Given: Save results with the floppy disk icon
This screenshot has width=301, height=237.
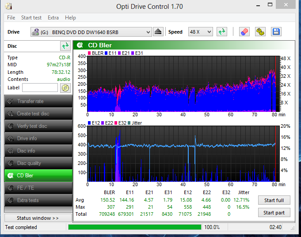Looking at the screenshot, I should coord(276,32).
